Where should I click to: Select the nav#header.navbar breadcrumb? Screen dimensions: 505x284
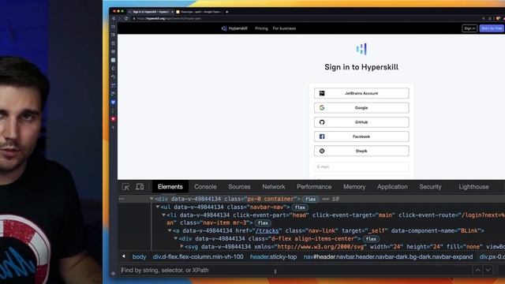pos(388,257)
